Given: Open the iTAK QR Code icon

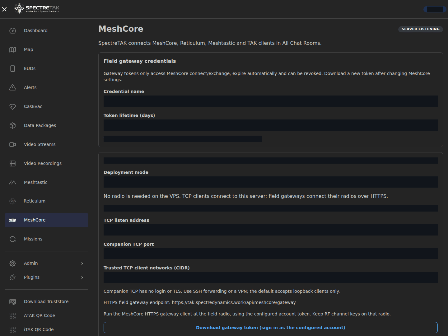Looking at the screenshot, I should 12,329.
